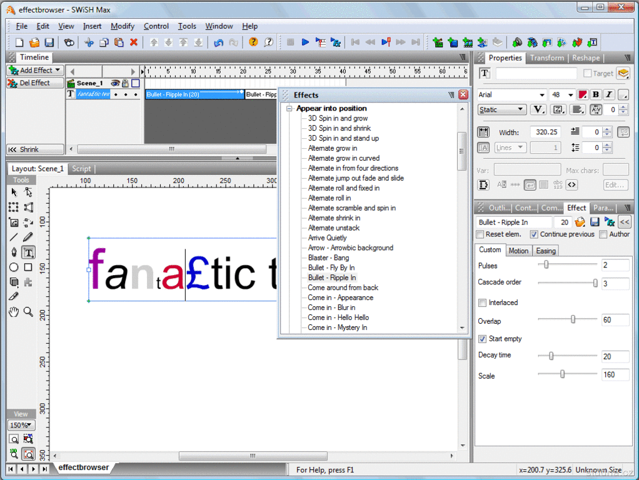Select the Hand pan tool
The height and width of the screenshot is (480, 639).
[14, 311]
